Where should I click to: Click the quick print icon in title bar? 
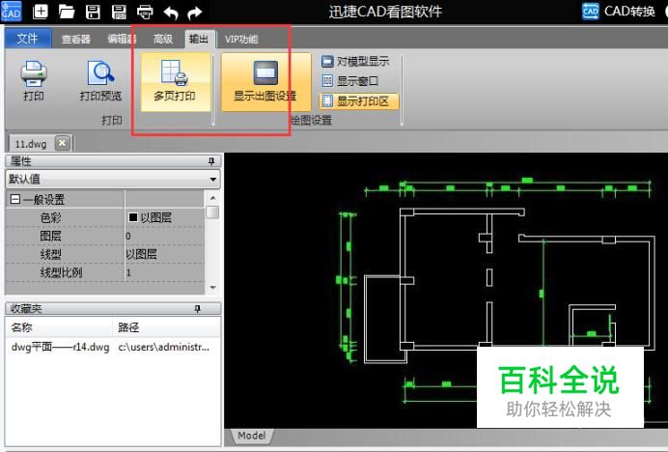pos(145,12)
